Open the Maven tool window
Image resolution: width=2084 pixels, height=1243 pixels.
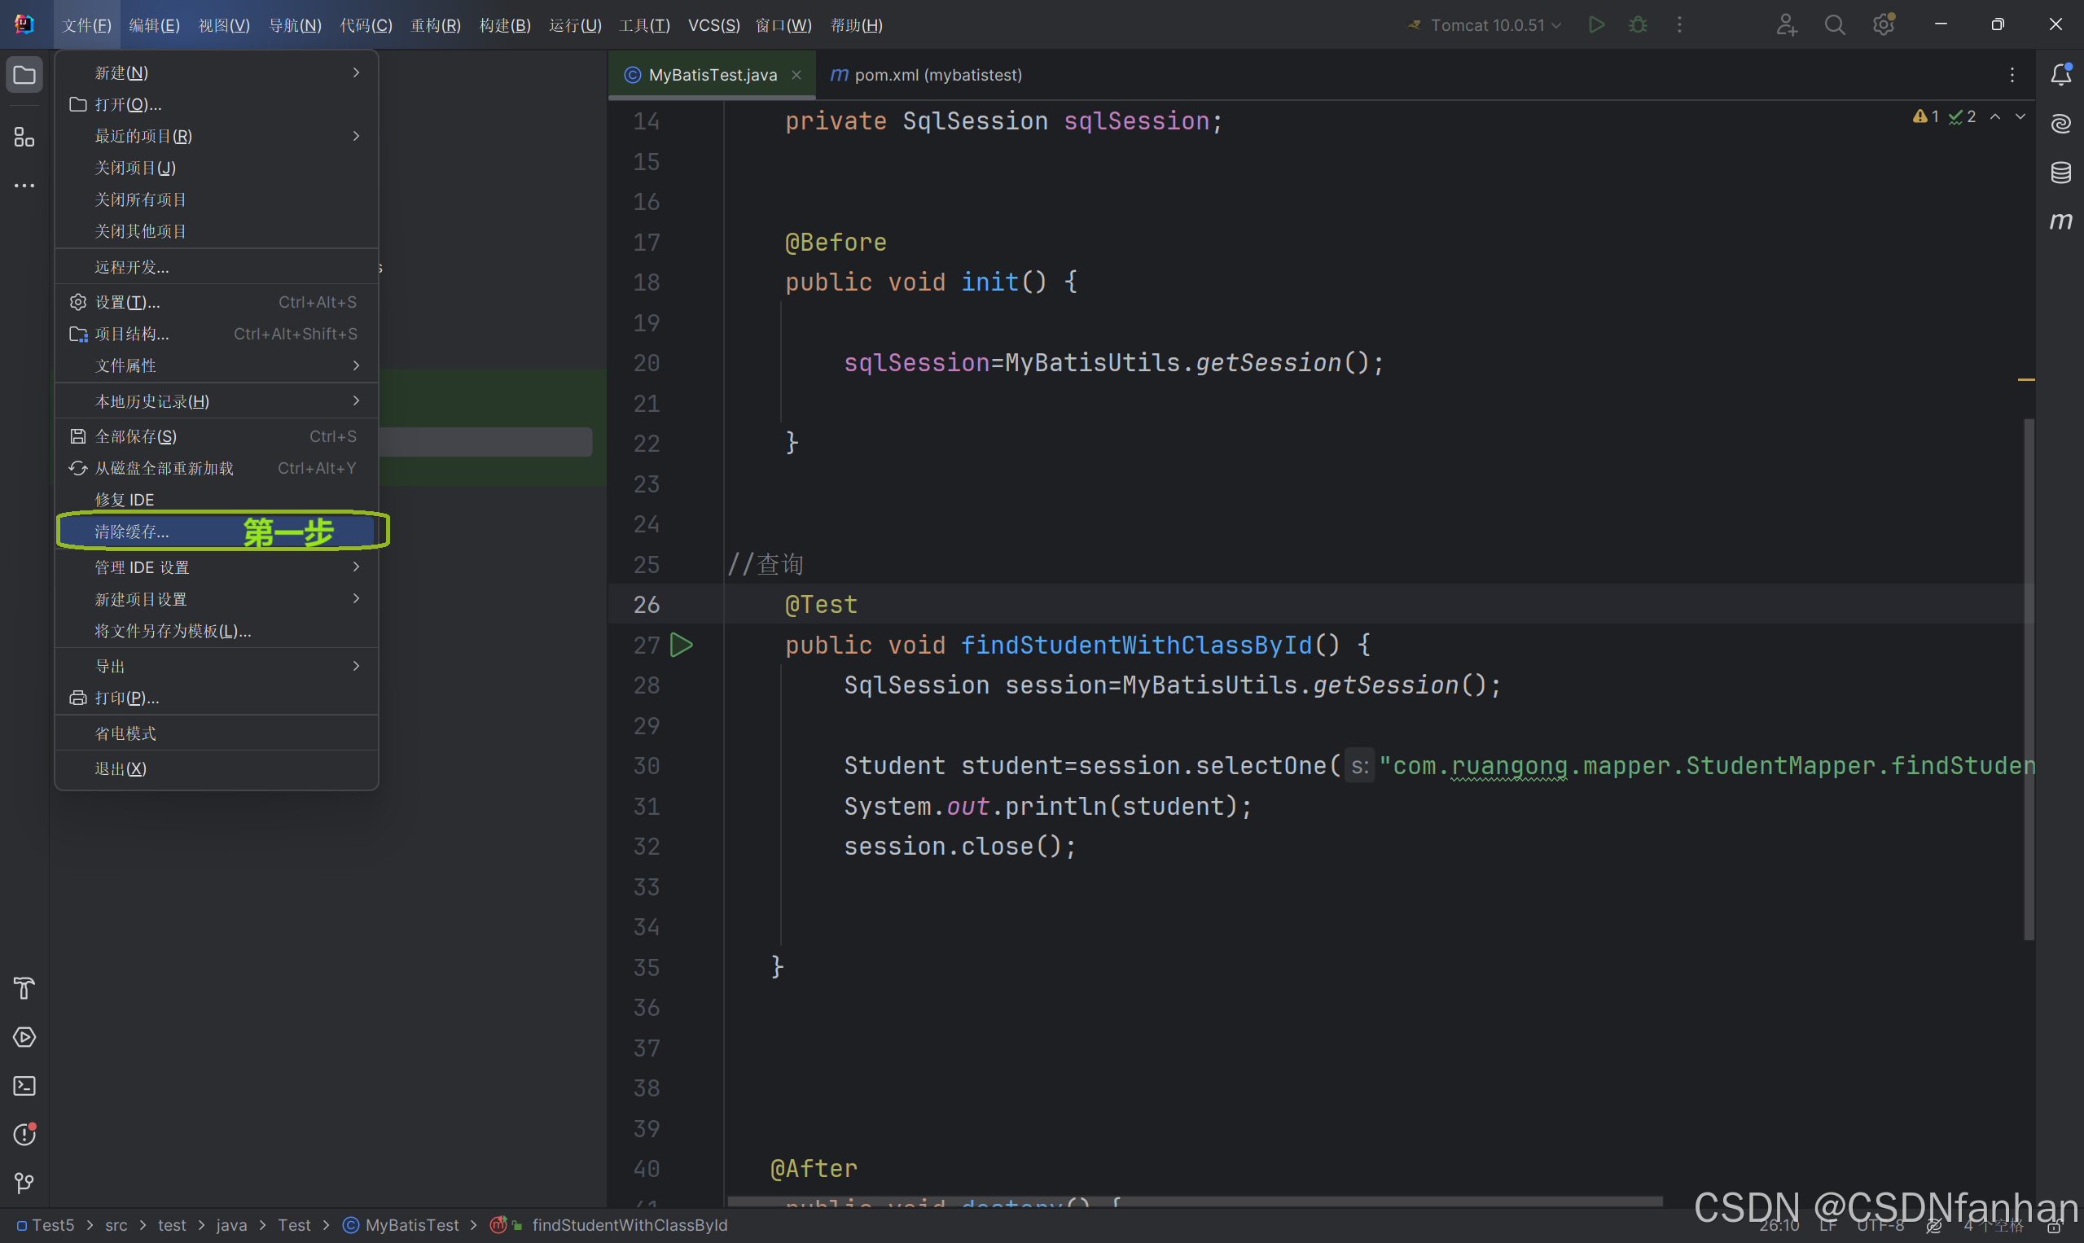tap(2060, 221)
